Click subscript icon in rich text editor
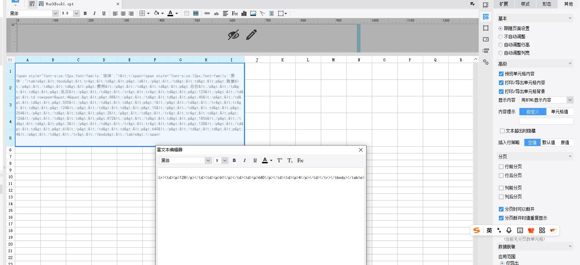 [290, 160]
